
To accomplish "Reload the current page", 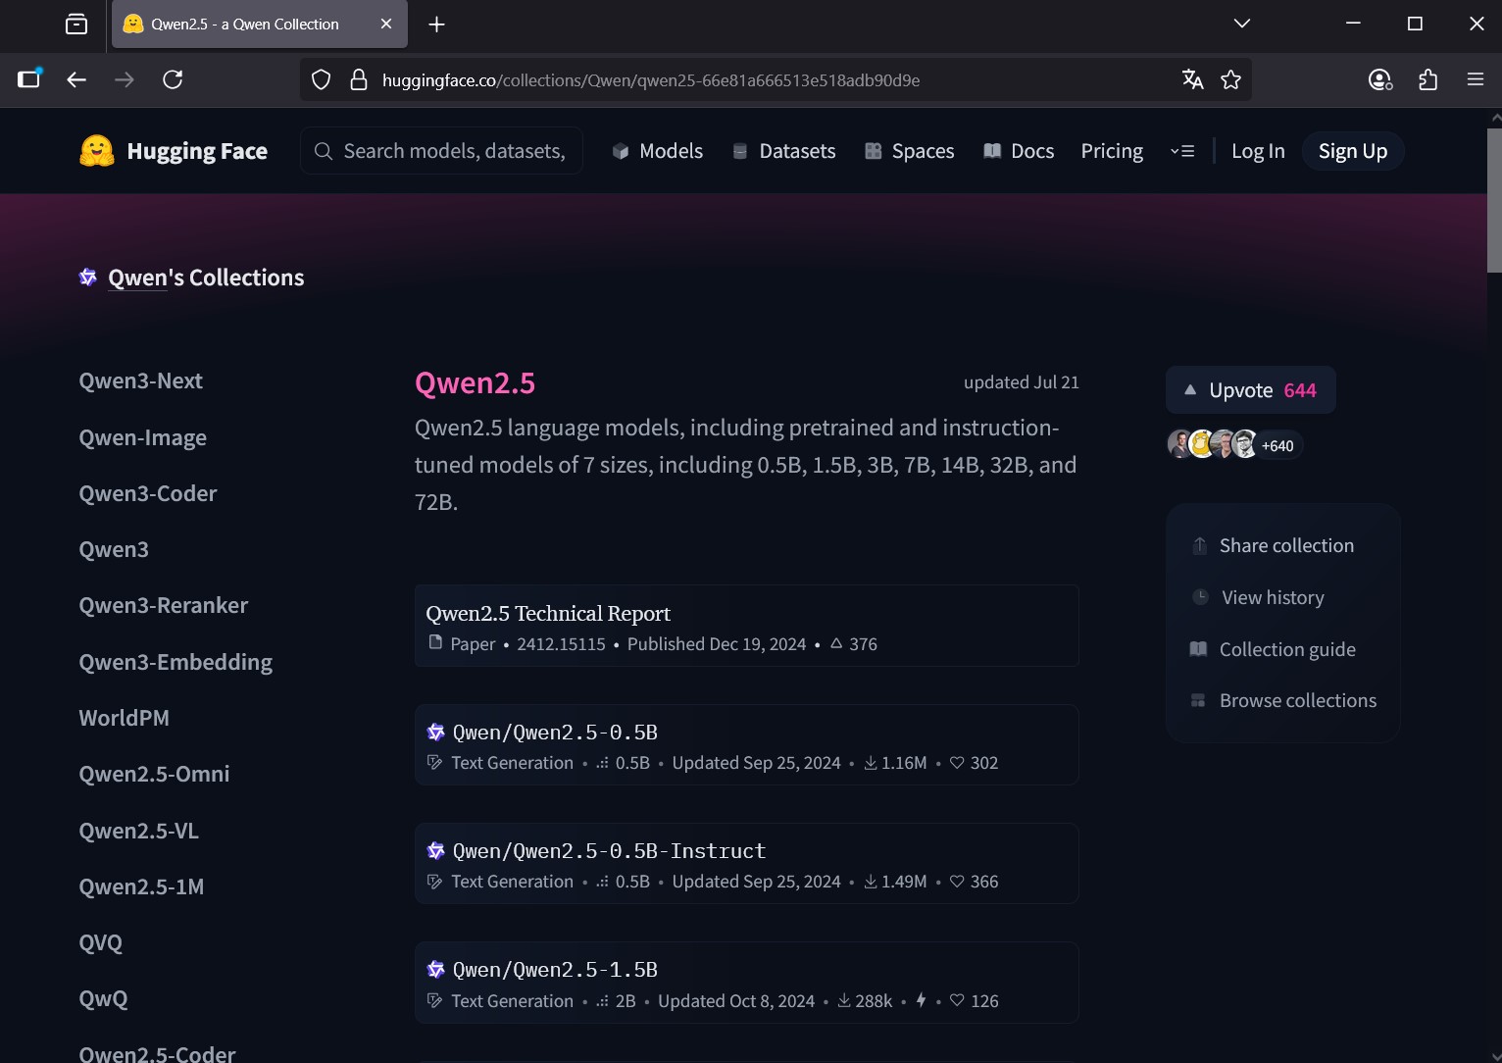I will click(173, 80).
